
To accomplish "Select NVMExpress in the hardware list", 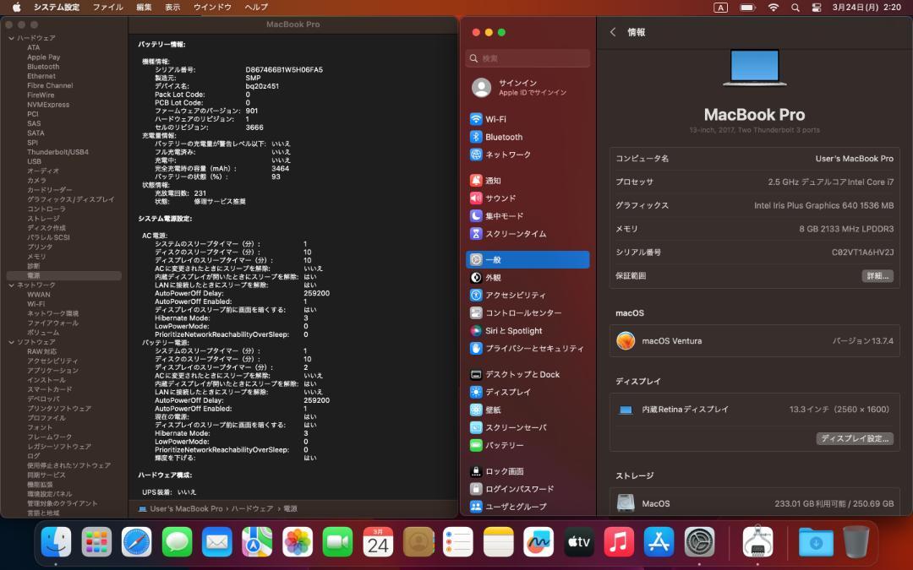I will click(48, 105).
